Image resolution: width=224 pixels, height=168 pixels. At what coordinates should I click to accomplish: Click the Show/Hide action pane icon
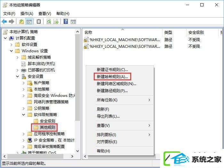point(73,22)
